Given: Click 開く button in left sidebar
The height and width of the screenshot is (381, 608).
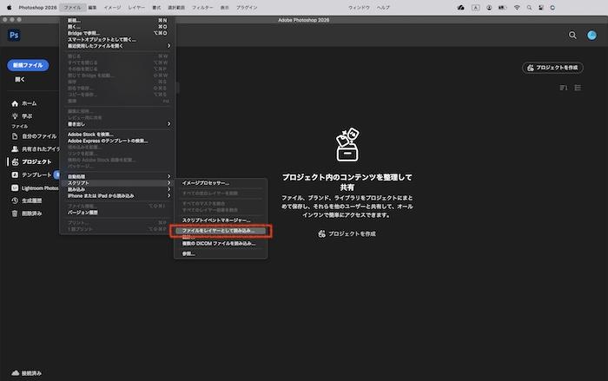Looking at the screenshot, I should (20, 80).
